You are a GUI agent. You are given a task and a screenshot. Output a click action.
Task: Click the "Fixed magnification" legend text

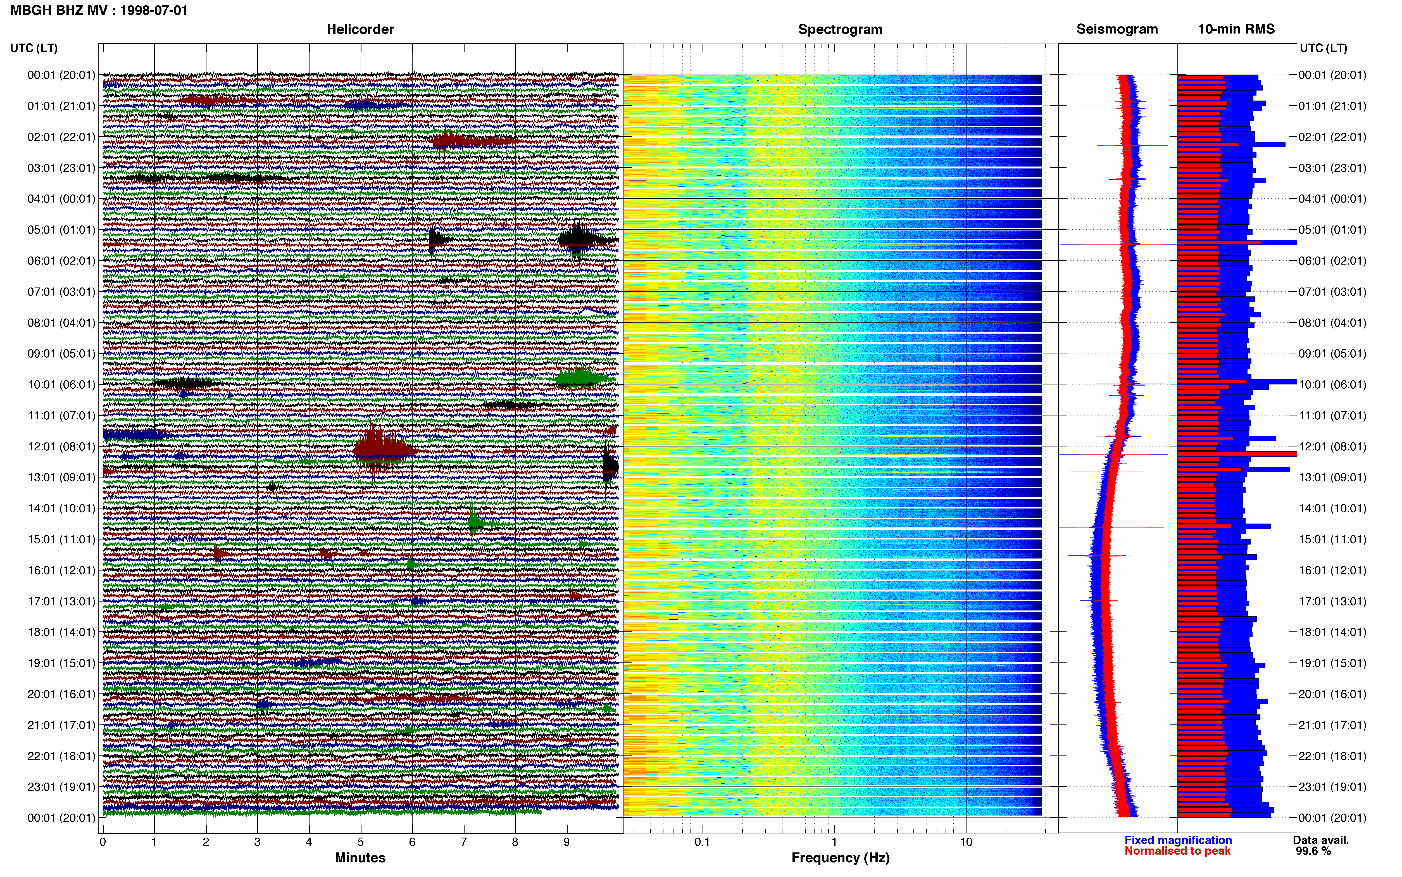click(1178, 840)
